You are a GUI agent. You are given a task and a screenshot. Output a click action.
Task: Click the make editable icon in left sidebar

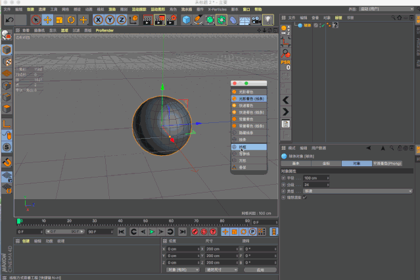(x=7, y=35)
